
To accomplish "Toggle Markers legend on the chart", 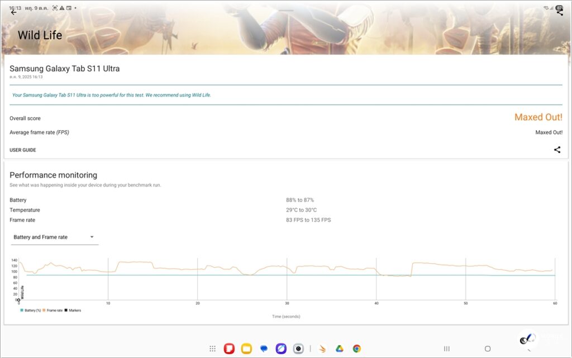I will coord(73,310).
